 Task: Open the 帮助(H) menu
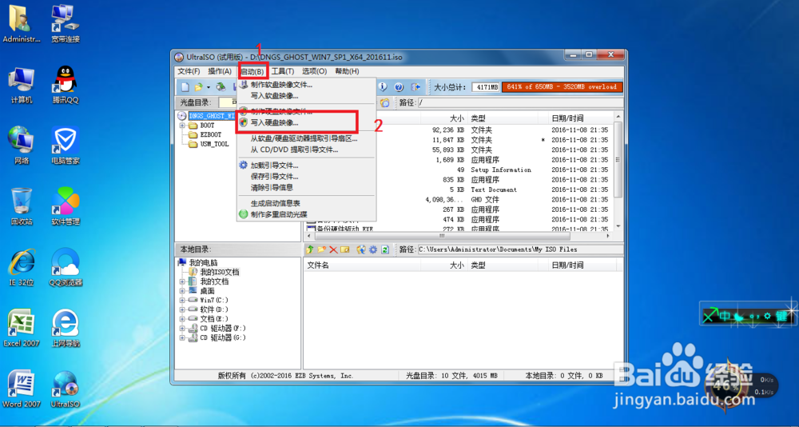coord(347,71)
